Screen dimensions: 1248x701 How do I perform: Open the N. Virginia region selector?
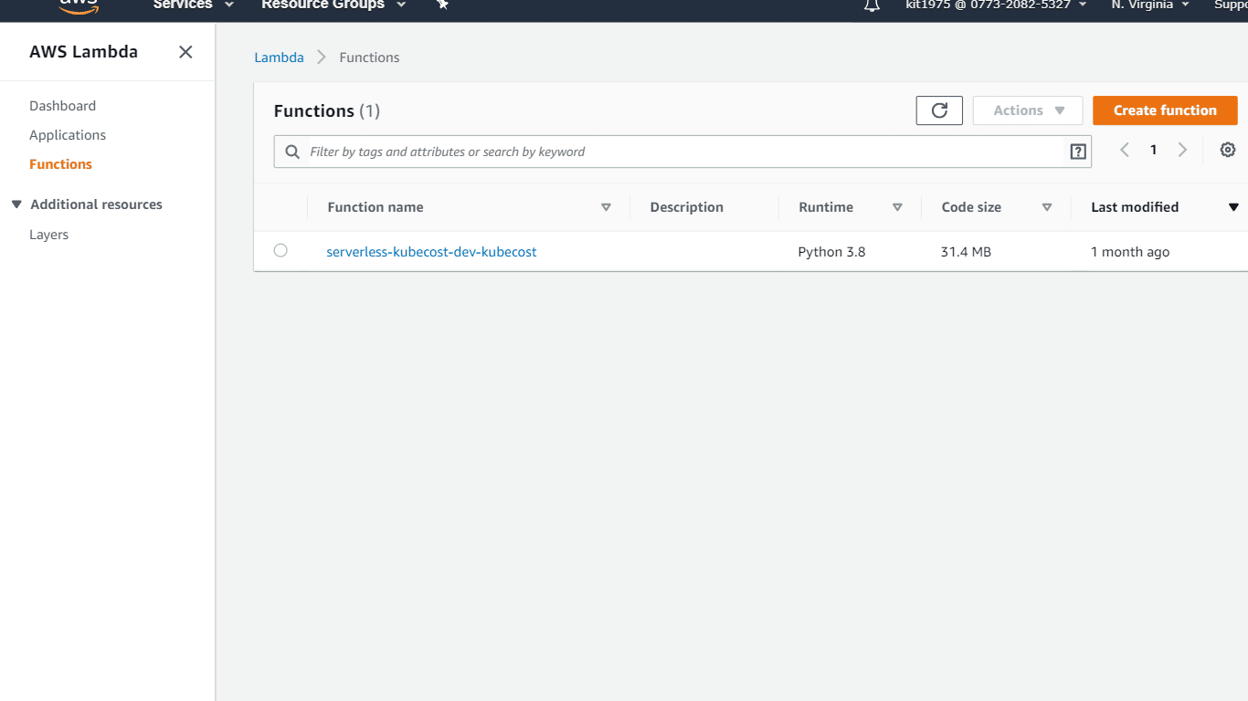tap(1148, 5)
